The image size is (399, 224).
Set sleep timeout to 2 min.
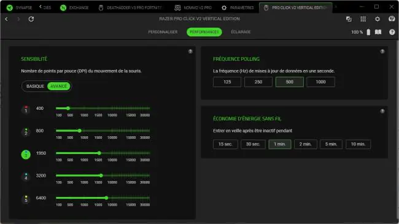[305, 144]
